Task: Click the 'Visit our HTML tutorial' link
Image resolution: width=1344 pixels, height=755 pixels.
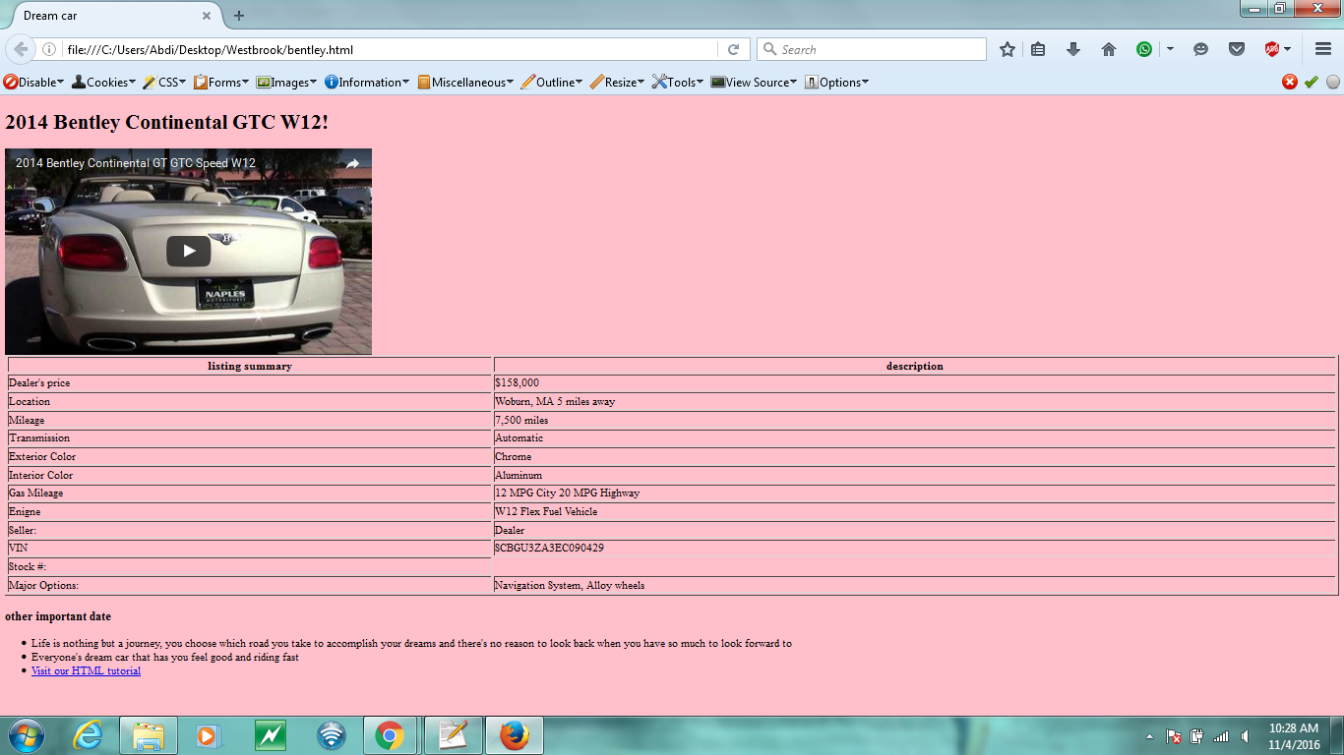Action: (86, 670)
